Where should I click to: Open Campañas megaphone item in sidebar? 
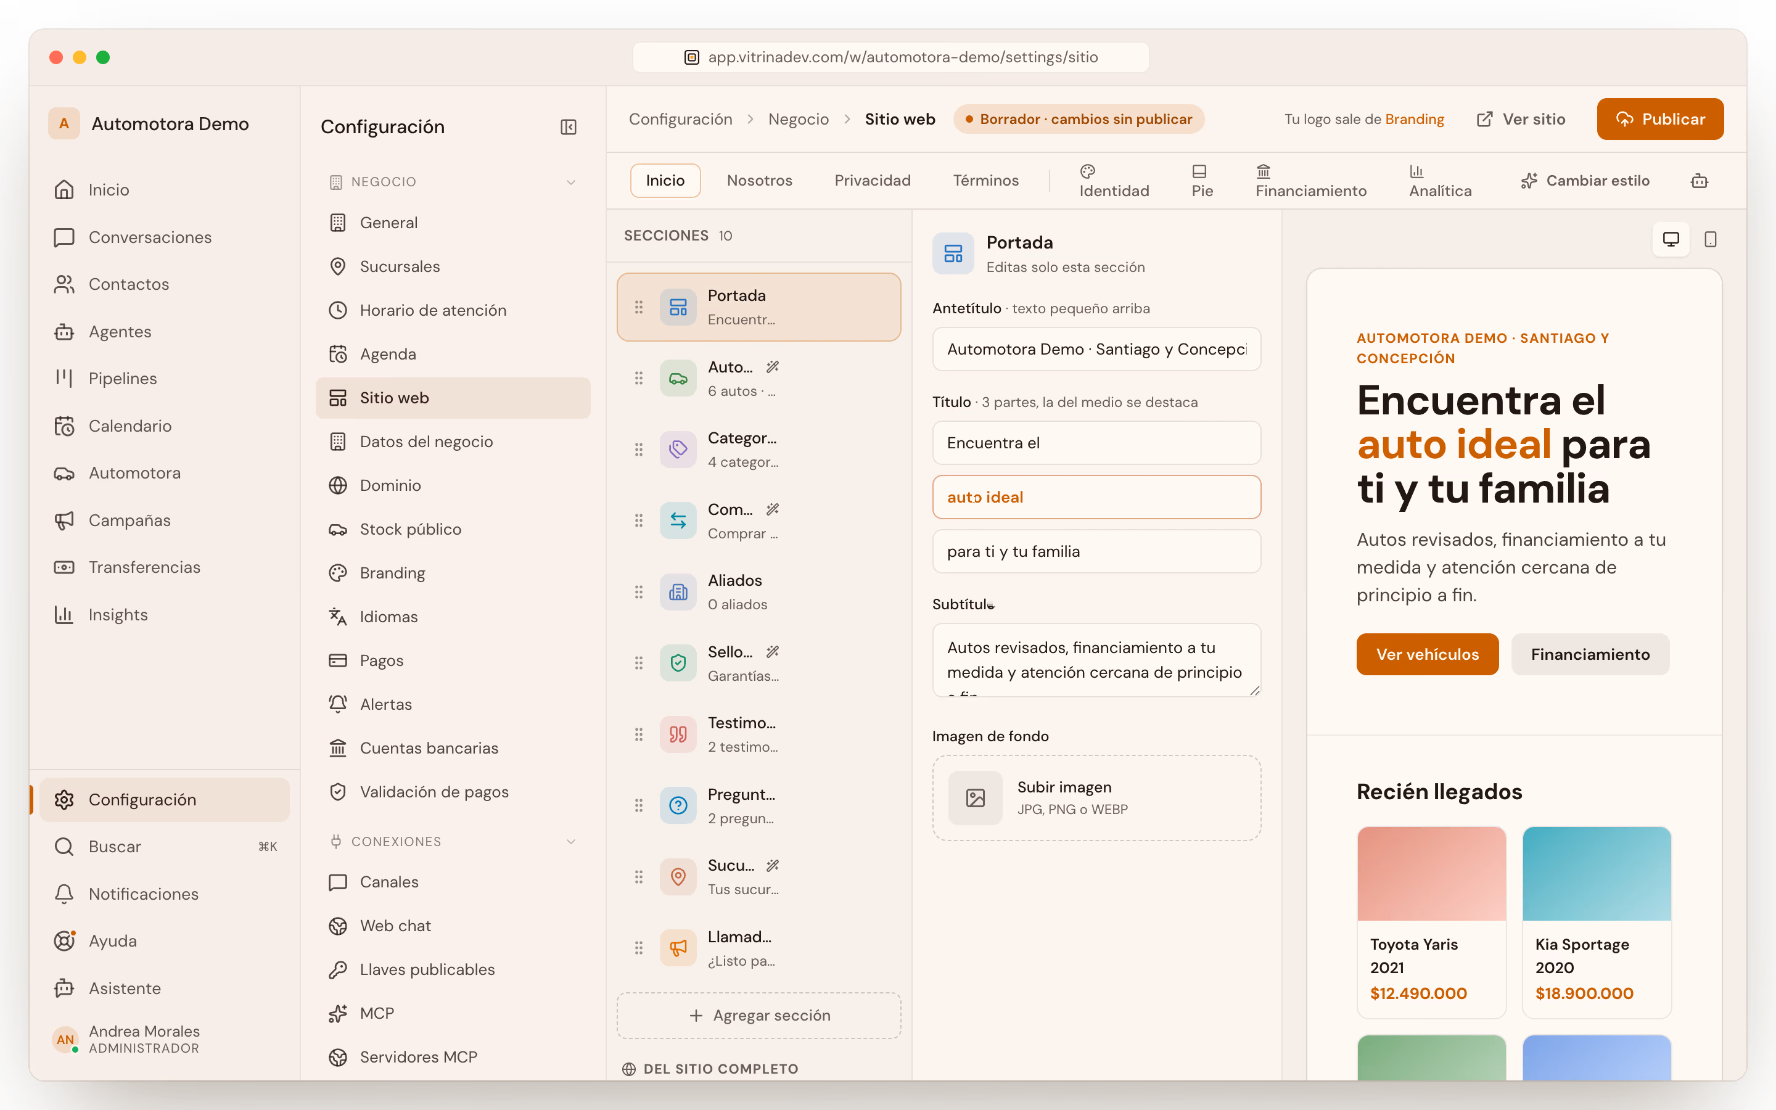tap(165, 520)
